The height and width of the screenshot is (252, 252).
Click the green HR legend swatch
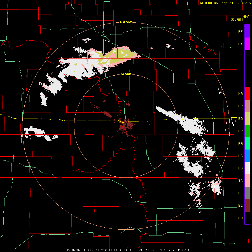coord(247,131)
